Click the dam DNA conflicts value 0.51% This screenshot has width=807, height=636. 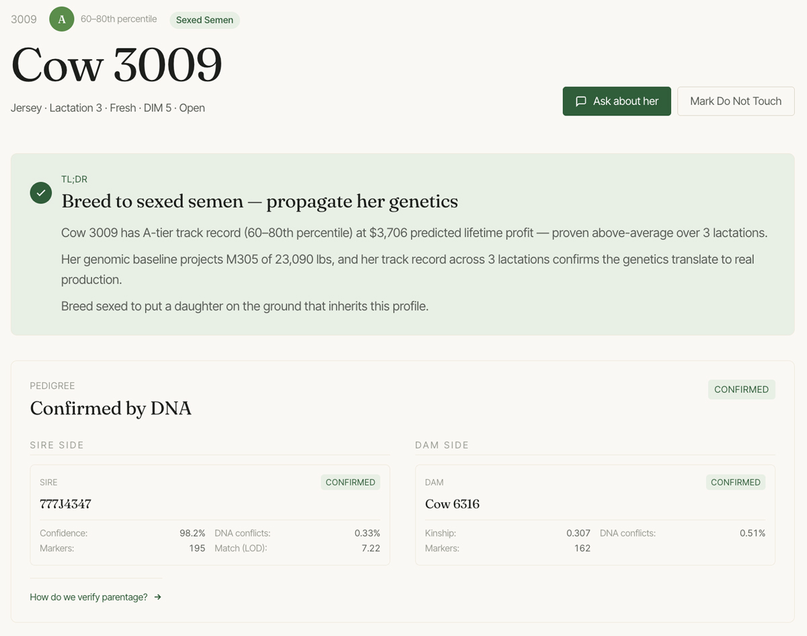pyautogui.click(x=753, y=533)
